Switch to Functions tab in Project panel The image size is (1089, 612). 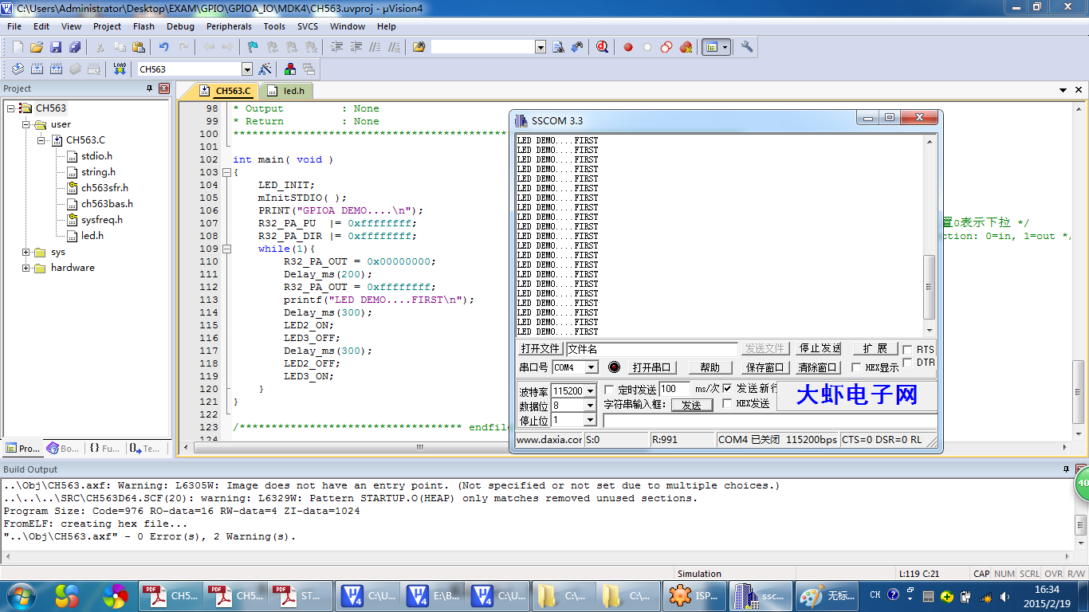104,449
